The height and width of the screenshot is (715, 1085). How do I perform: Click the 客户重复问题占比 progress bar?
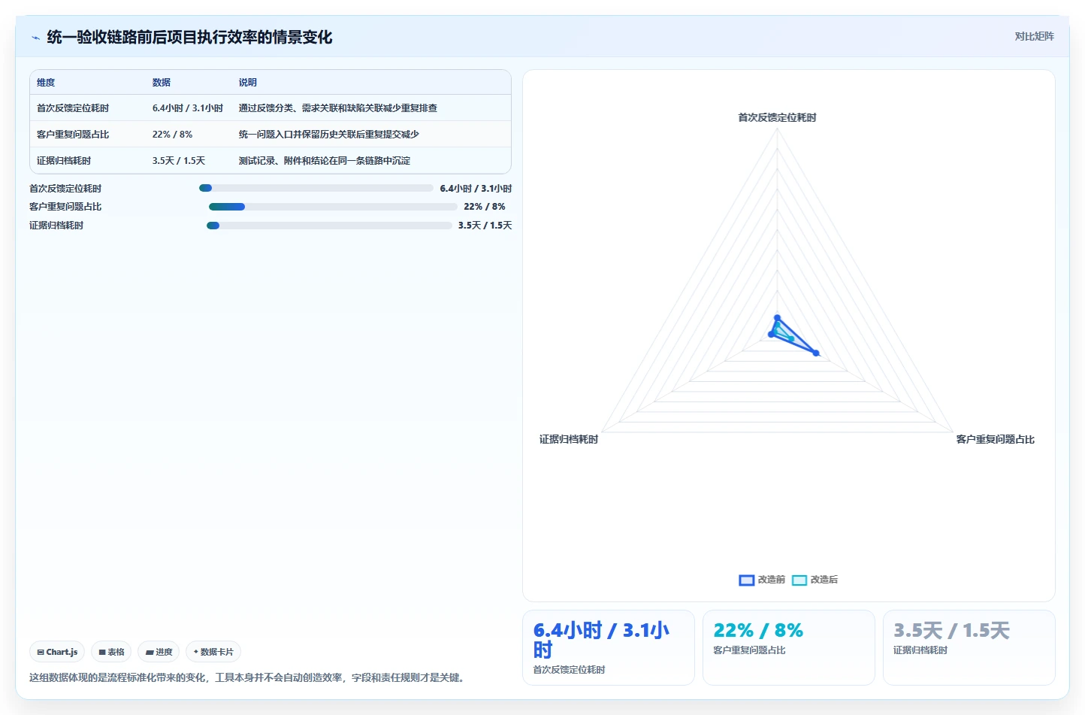click(x=333, y=207)
